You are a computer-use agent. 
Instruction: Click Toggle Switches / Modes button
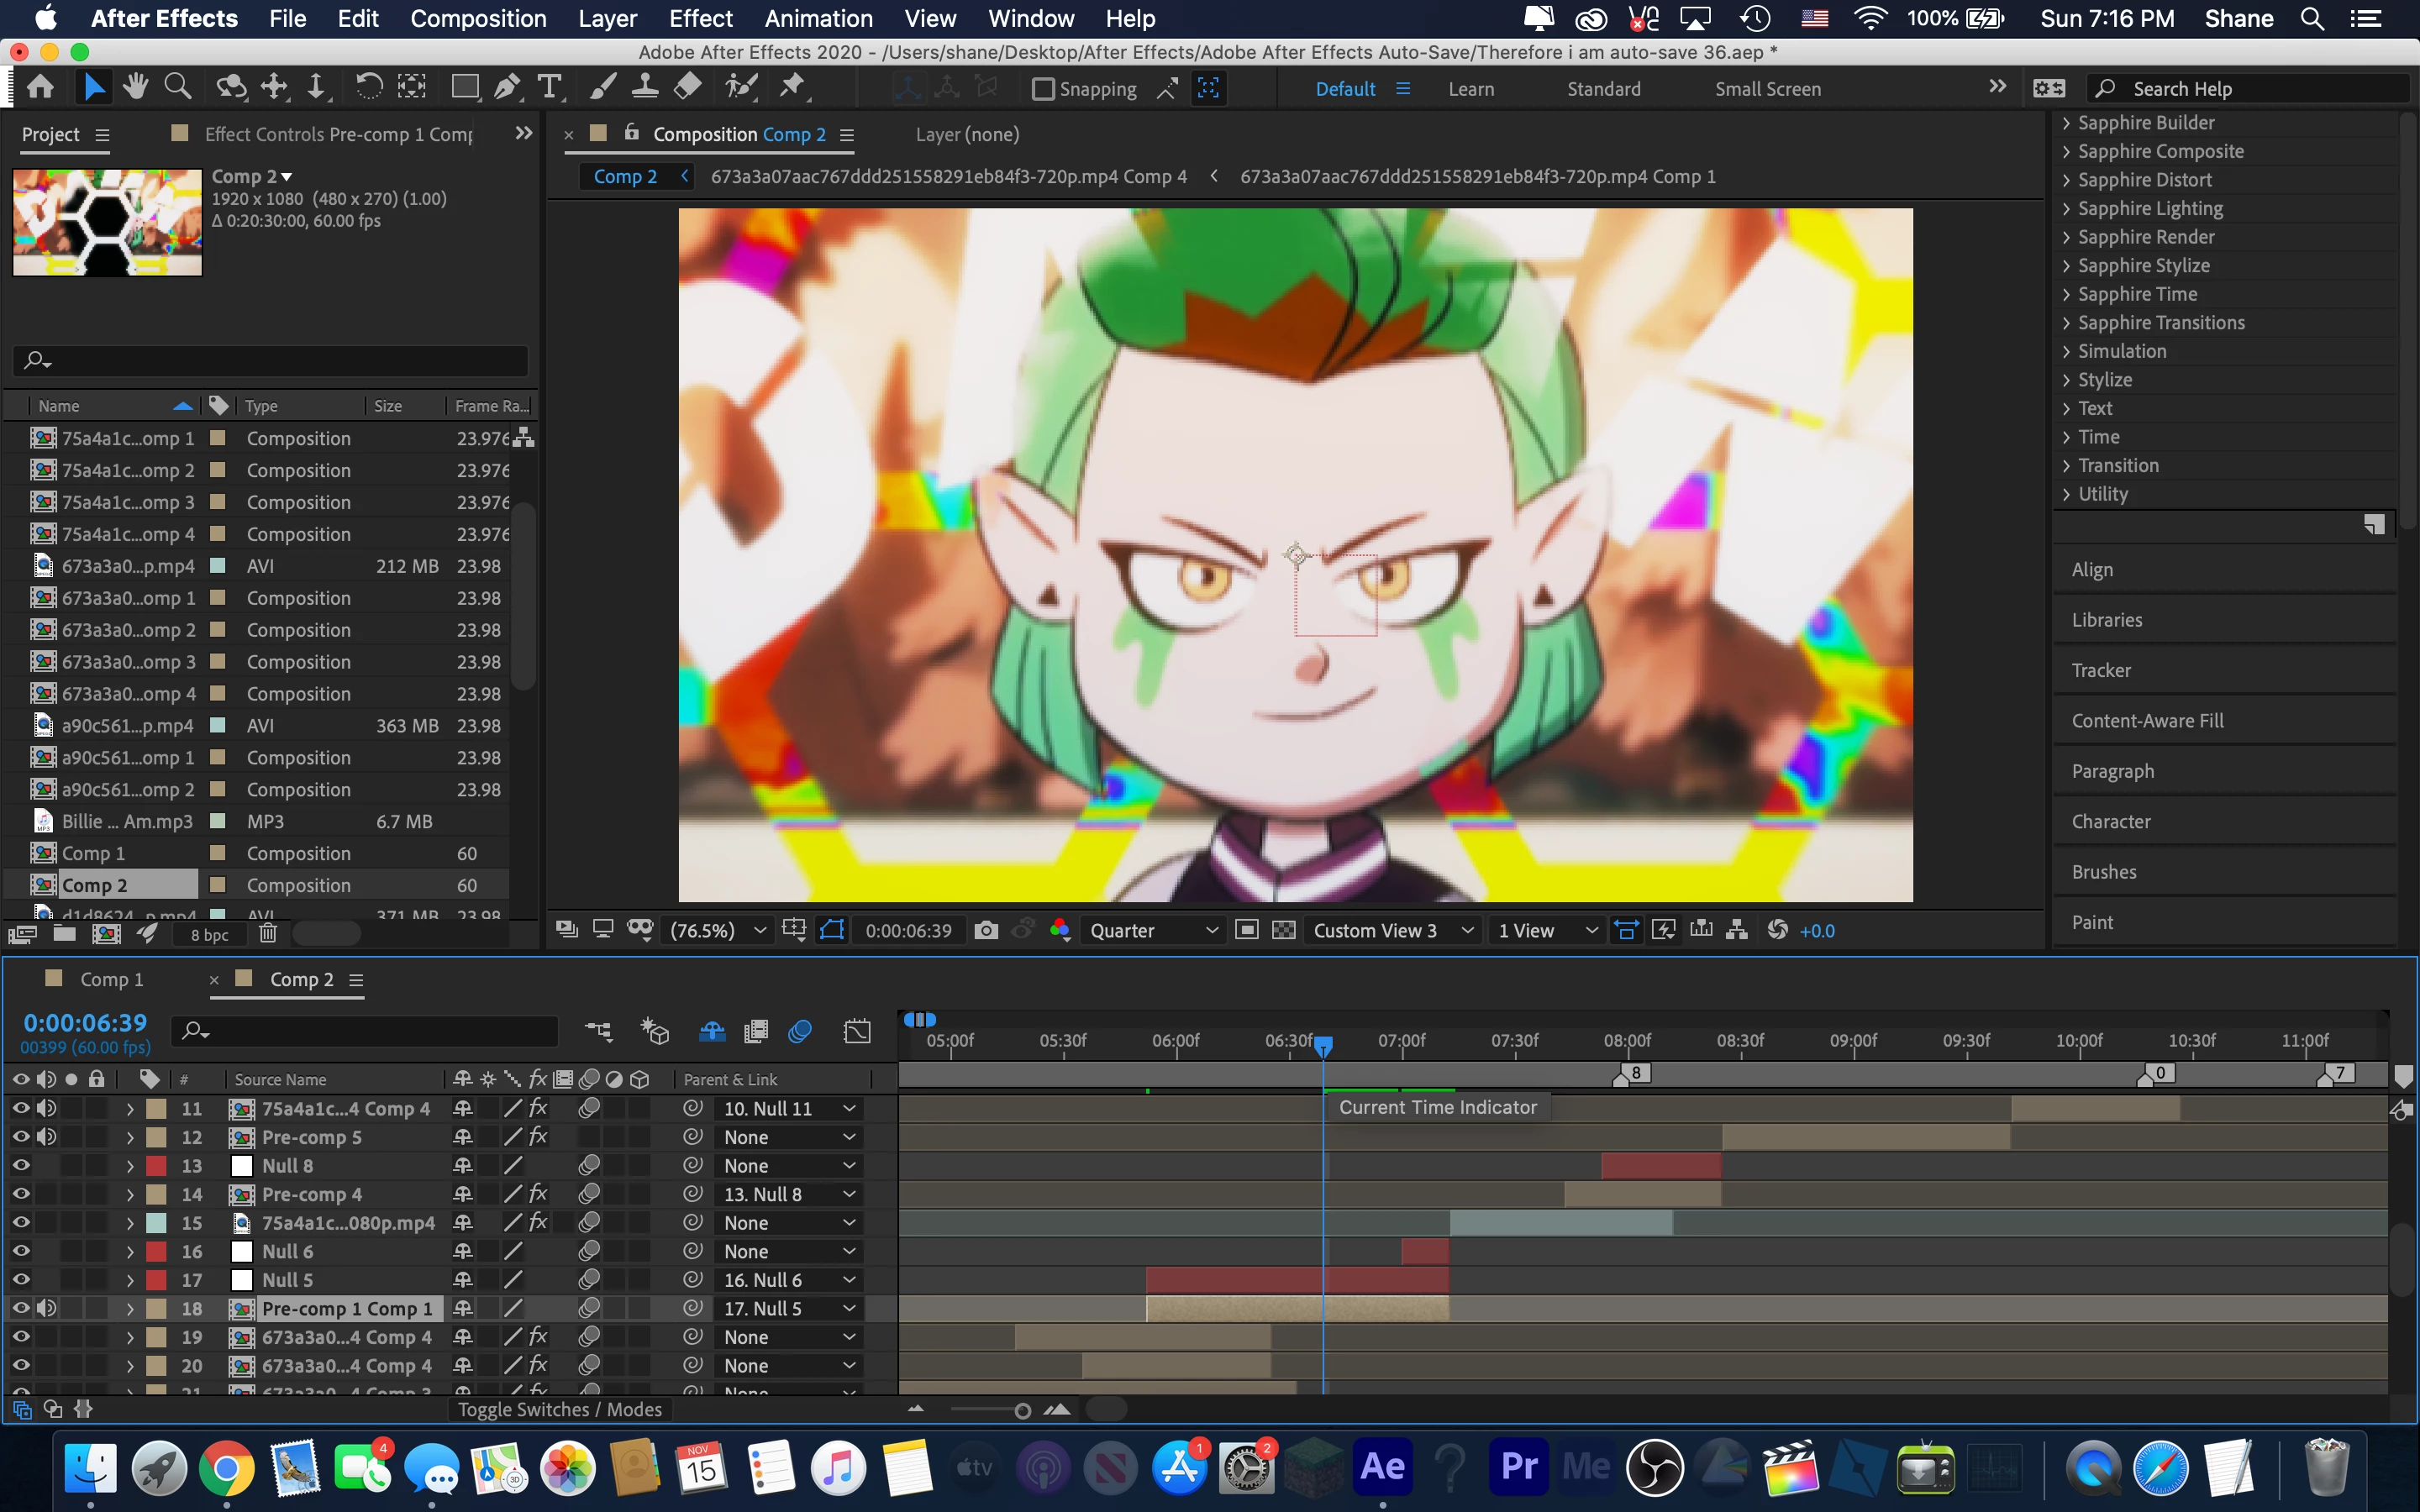click(x=559, y=1409)
